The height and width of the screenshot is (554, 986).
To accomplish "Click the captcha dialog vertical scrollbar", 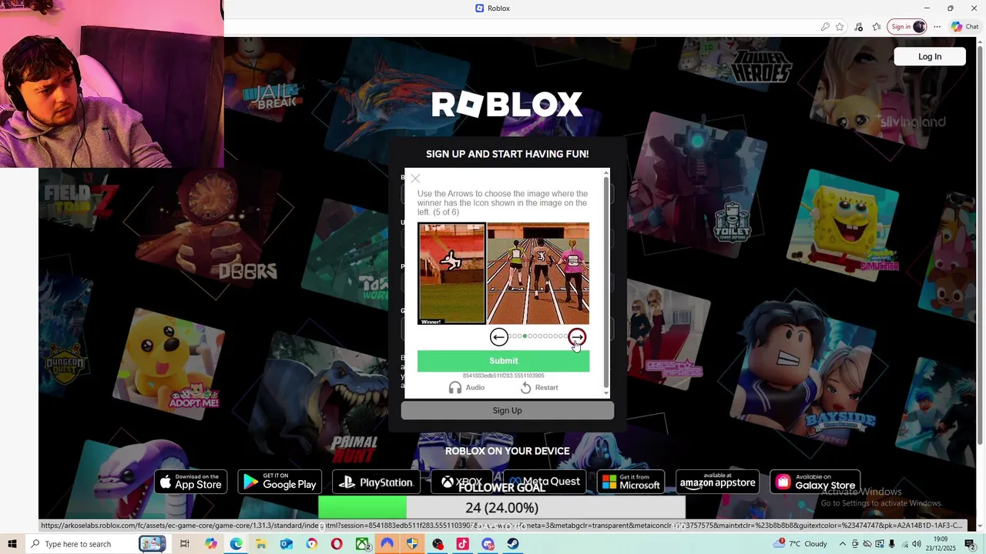I will point(606,281).
